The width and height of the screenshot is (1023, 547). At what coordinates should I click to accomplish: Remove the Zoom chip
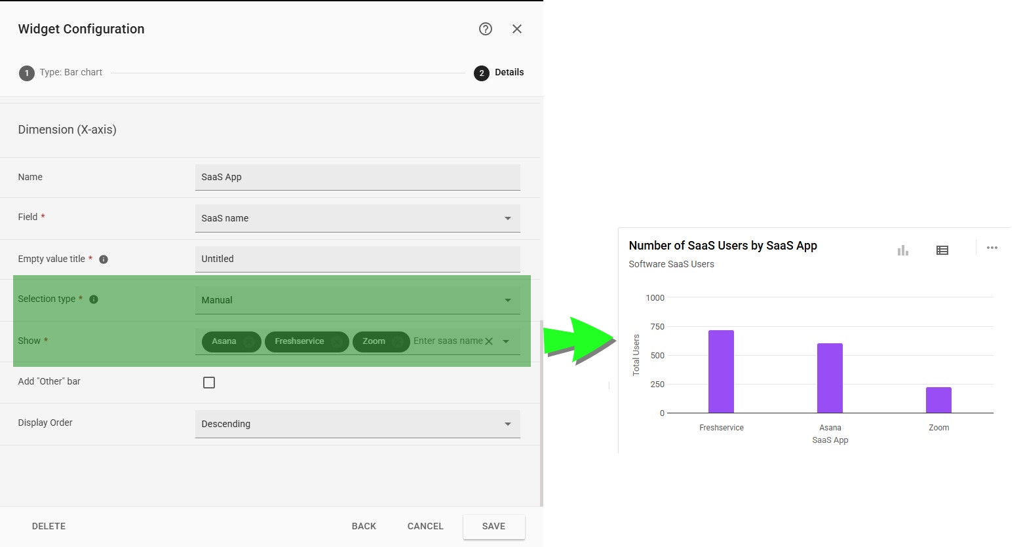(397, 341)
